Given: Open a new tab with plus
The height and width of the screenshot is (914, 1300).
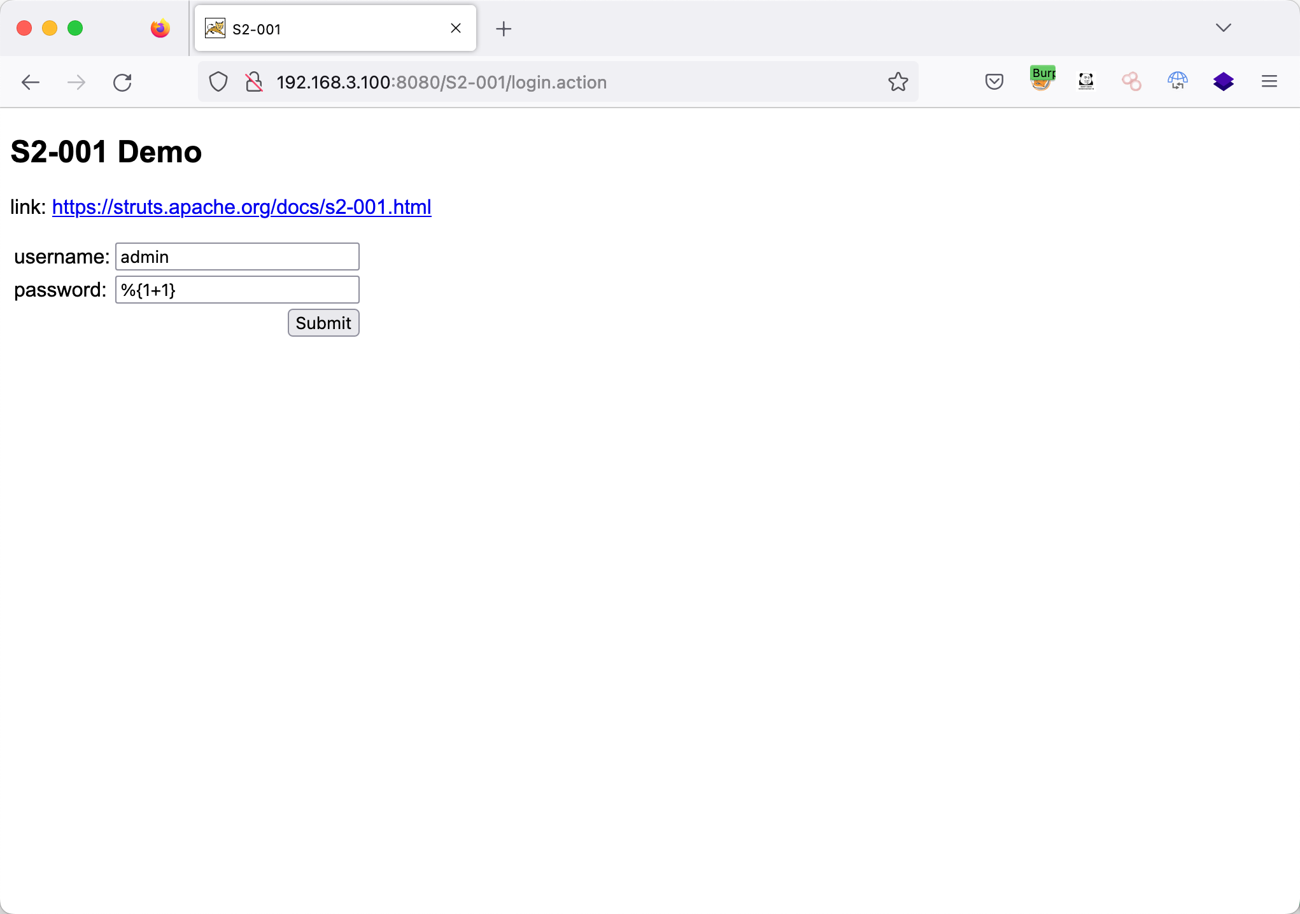Looking at the screenshot, I should pyautogui.click(x=503, y=29).
